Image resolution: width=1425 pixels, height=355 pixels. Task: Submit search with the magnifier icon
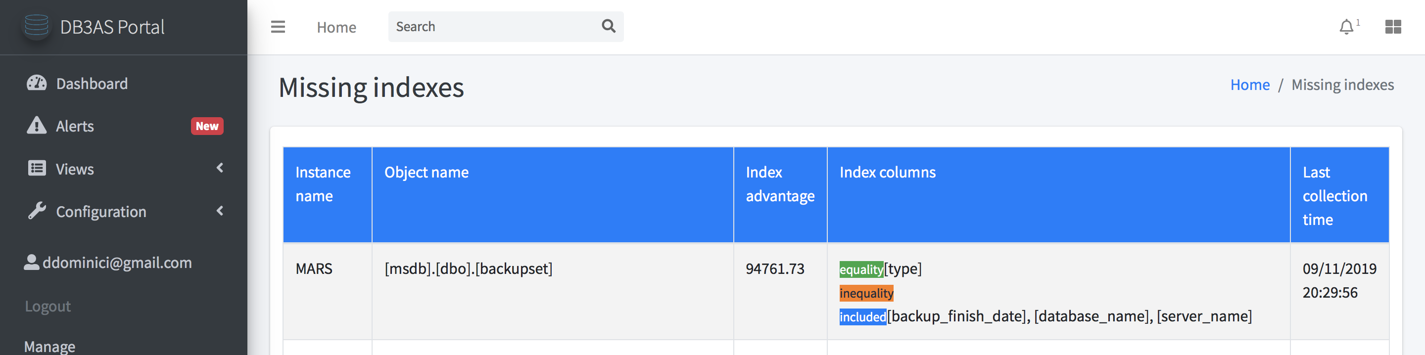coord(609,26)
